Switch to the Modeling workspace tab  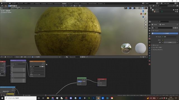point(37,4)
